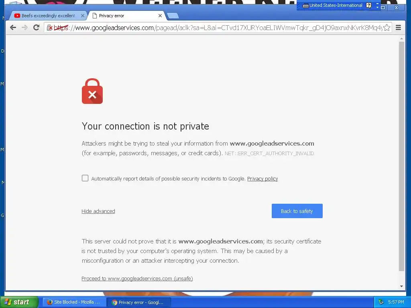Click the red lock error icon

[92, 91]
